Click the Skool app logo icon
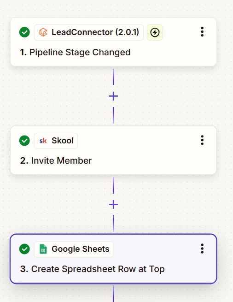The width and height of the screenshot is (233, 302). click(x=43, y=141)
